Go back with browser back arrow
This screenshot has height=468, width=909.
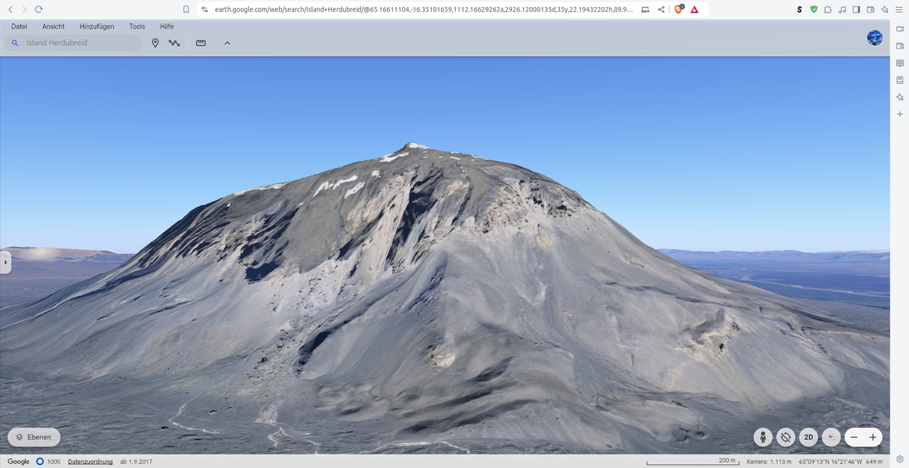tap(10, 9)
